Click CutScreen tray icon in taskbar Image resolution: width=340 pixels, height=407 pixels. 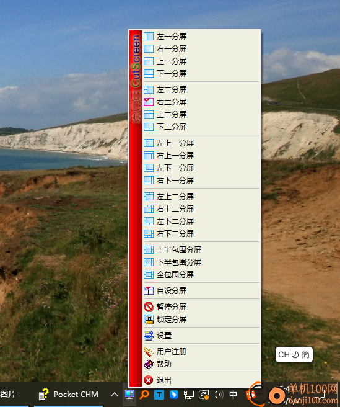(x=129, y=395)
